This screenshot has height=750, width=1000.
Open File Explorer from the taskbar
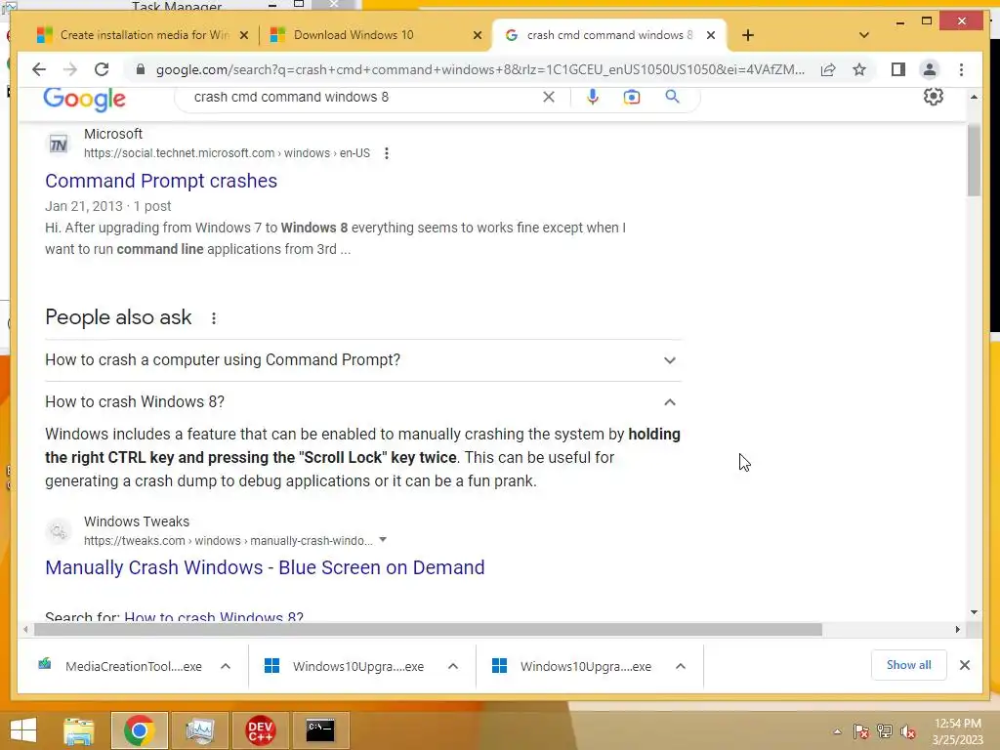(78, 730)
